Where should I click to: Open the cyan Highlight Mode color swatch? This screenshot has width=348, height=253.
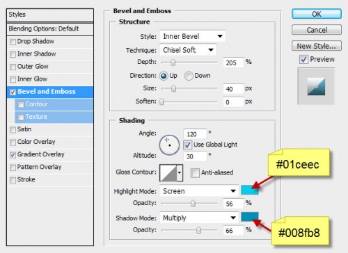[250, 190]
